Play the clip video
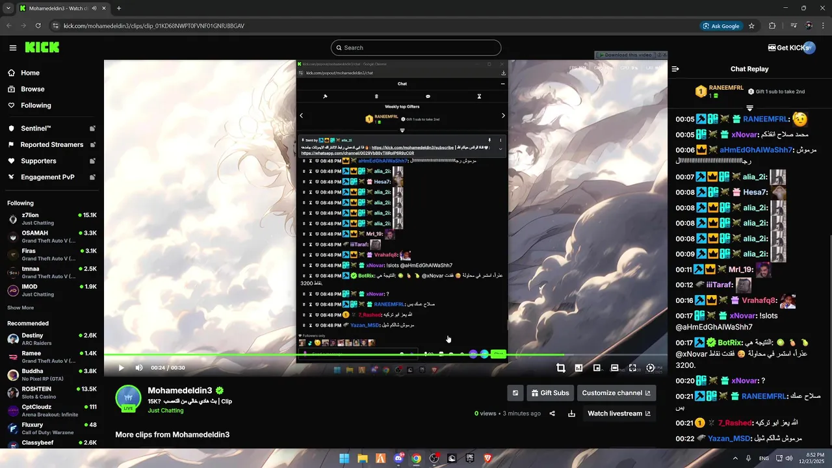Image resolution: width=832 pixels, height=468 pixels. [x=121, y=368]
